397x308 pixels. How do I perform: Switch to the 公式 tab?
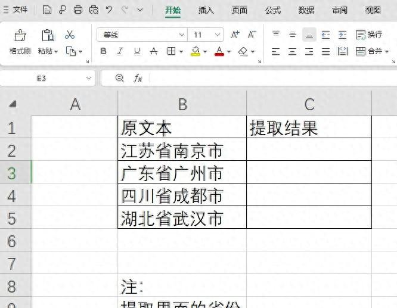[272, 10]
